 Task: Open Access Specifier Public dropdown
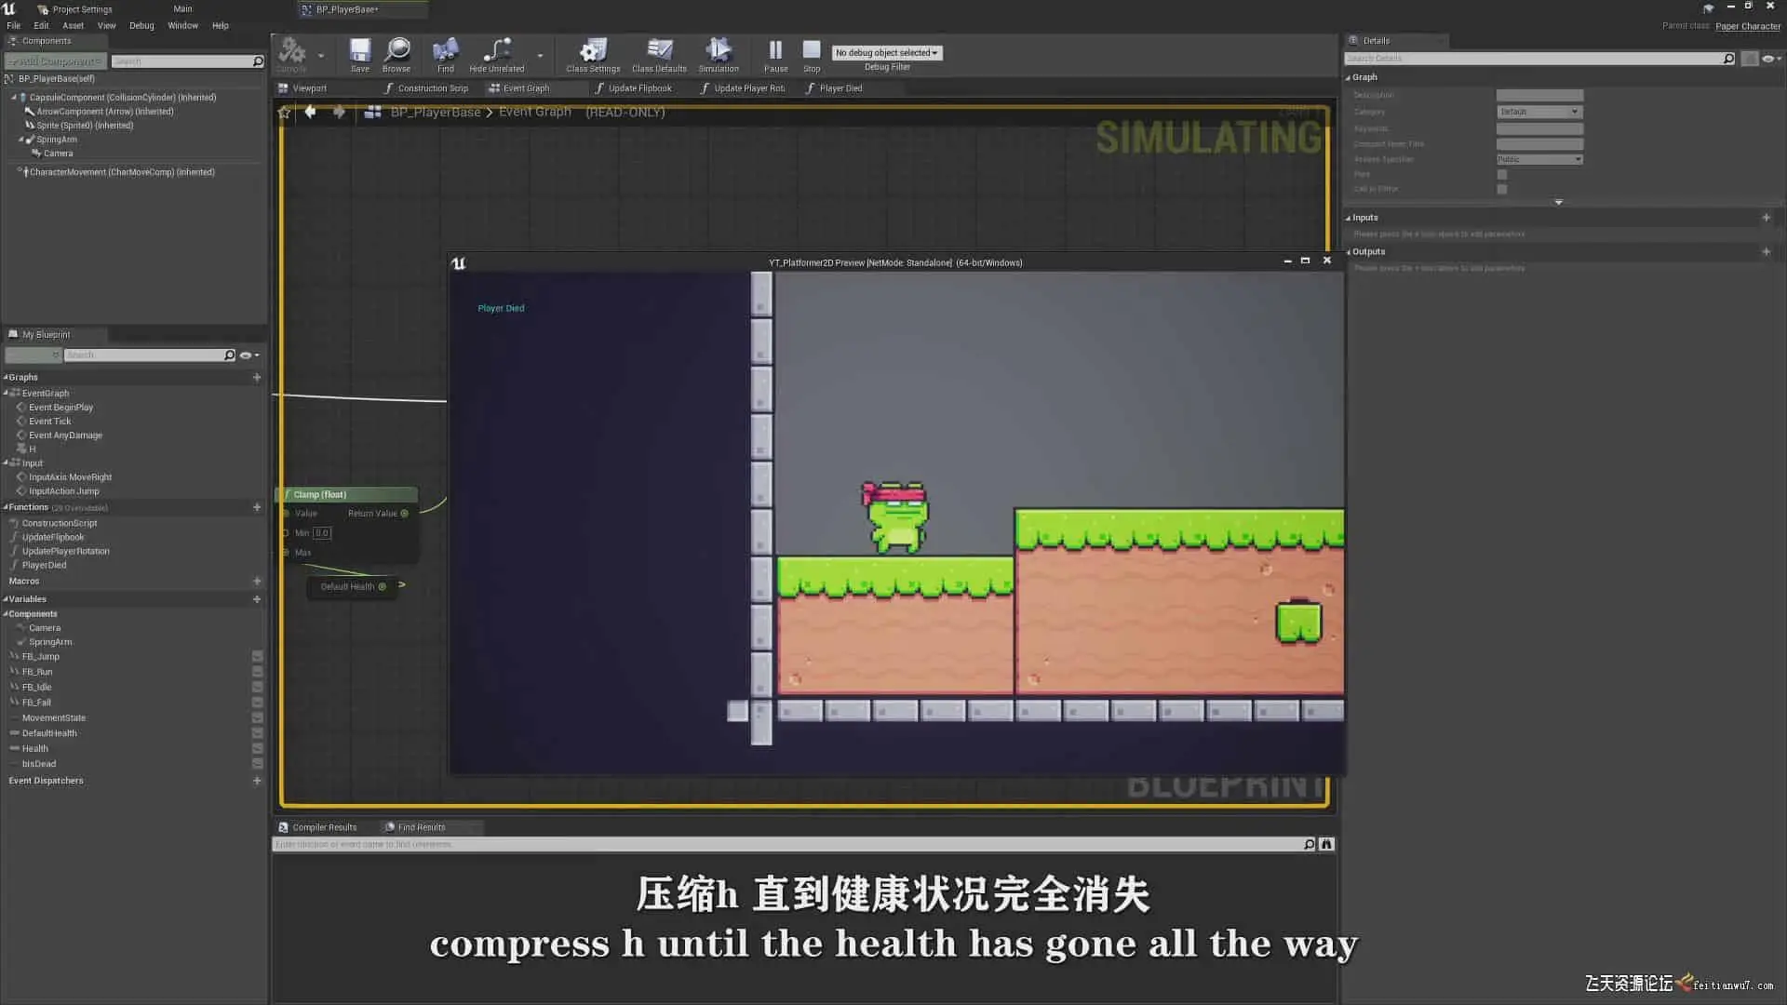click(x=1539, y=159)
